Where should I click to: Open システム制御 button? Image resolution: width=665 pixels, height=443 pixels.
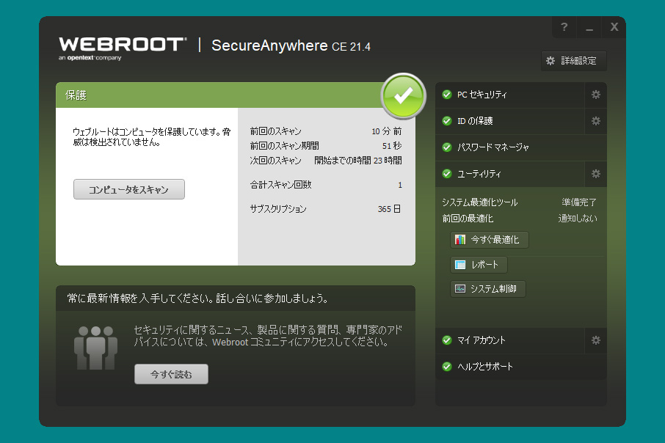click(x=487, y=289)
